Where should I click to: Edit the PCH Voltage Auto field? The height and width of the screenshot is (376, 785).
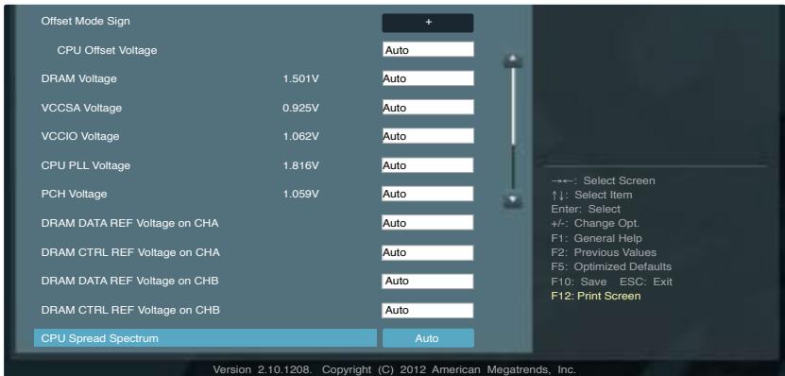tap(428, 194)
